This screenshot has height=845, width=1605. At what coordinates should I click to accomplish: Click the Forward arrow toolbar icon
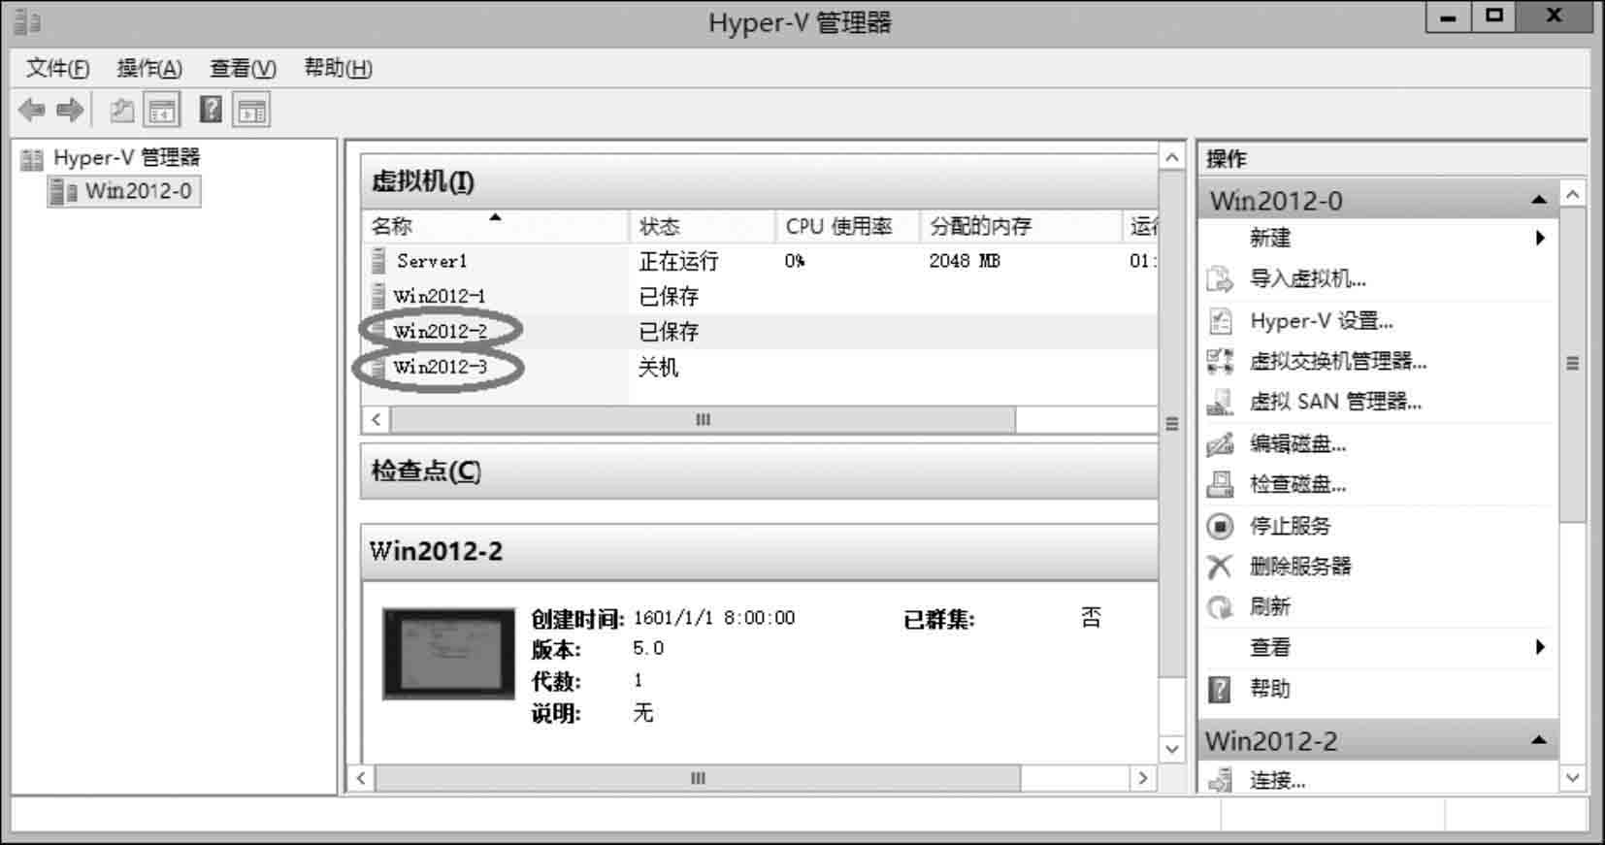click(70, 111)
